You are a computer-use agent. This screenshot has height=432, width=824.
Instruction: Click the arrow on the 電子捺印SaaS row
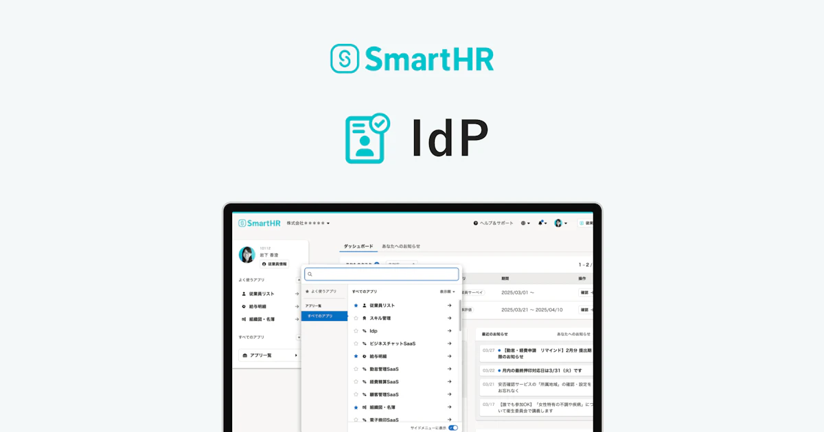[449, 420]
